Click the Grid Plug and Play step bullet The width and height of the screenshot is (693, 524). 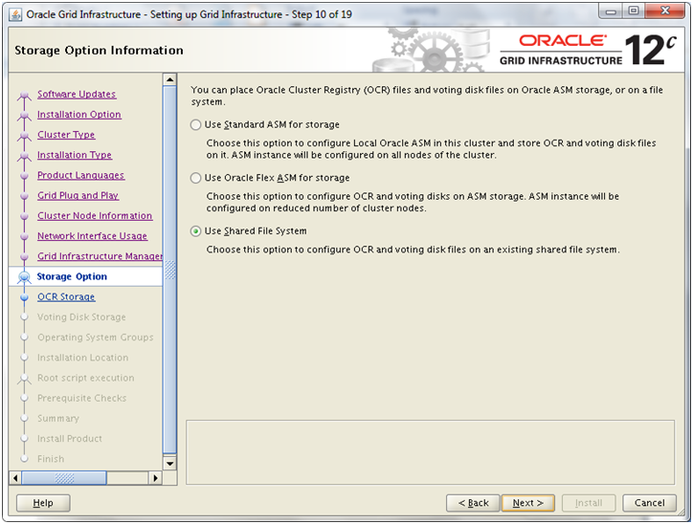[24, 196]
